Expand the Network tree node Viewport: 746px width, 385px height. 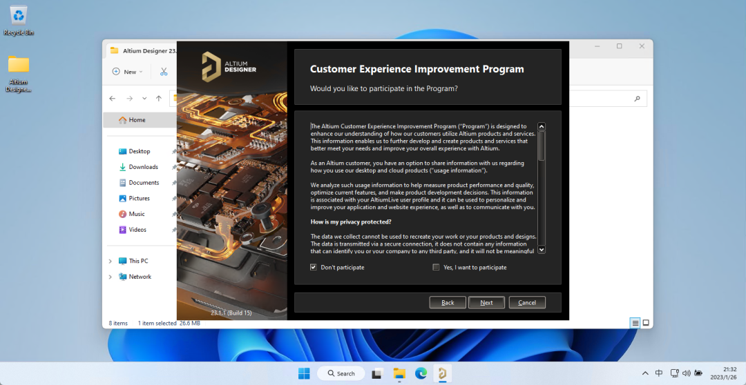coord(110,277)
